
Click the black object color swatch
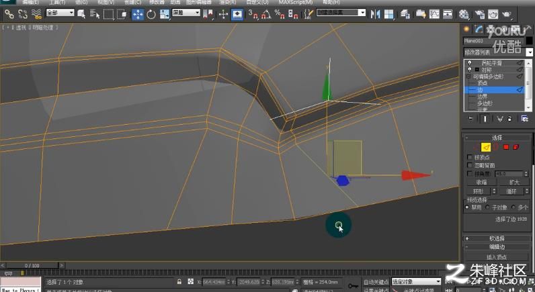(529, 41)
